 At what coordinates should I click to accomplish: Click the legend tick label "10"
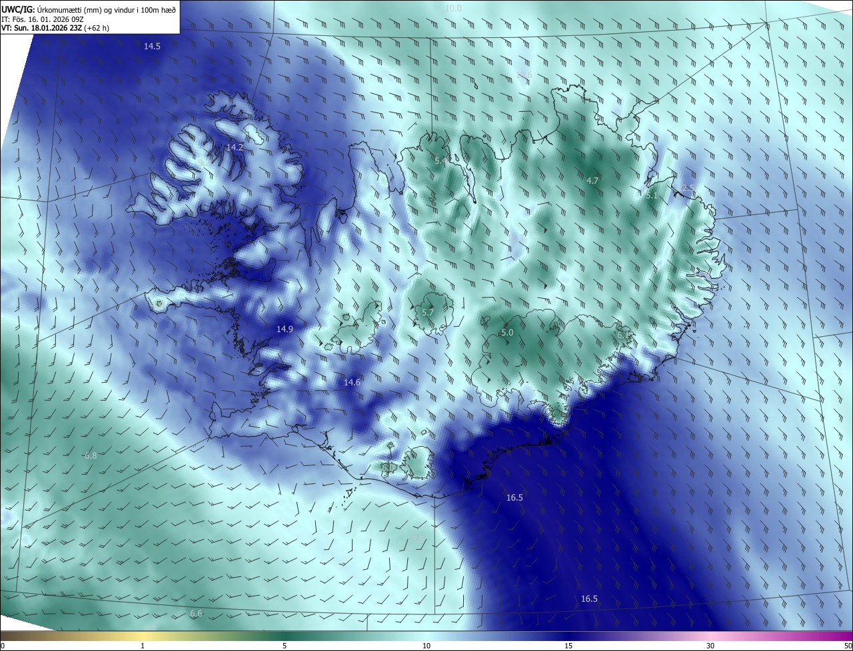pyautogui.click(x=426, y=646)
